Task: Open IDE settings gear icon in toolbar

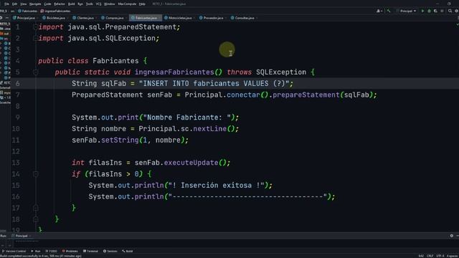Action: (456, 11)
